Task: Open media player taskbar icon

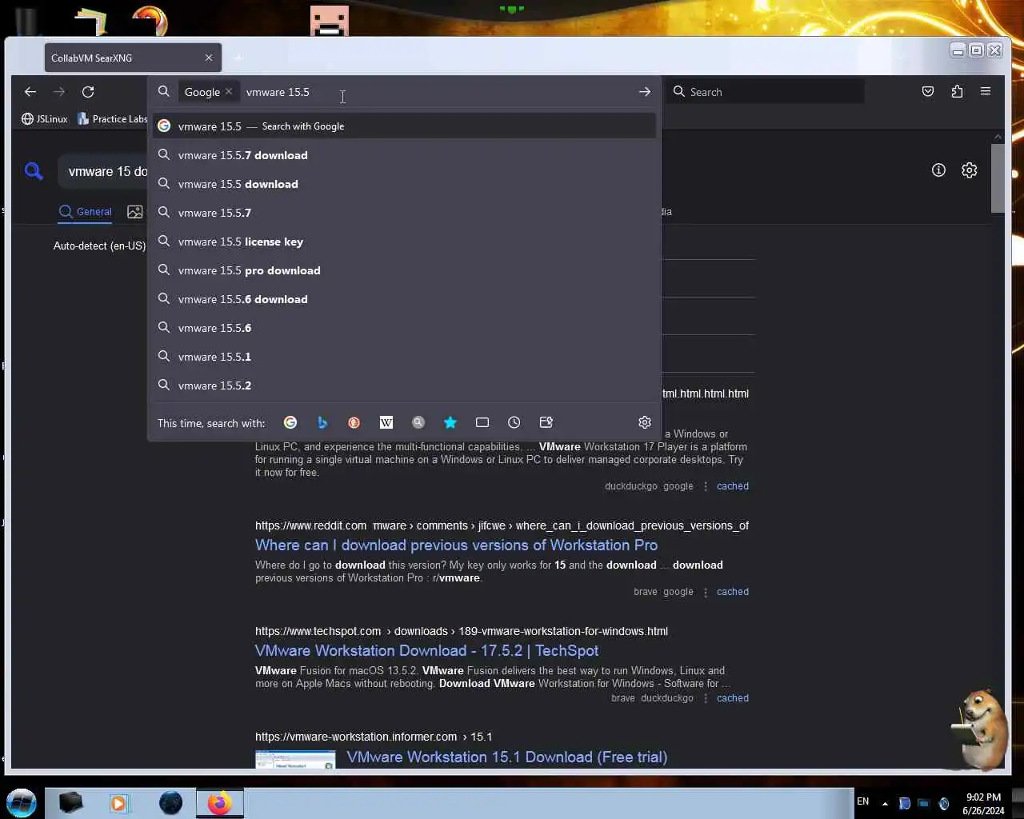Action: point(119,803)
